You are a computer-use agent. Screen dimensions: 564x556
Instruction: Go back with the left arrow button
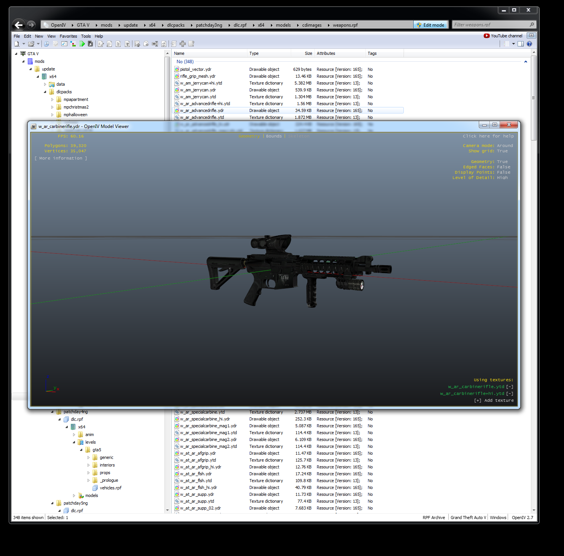(18, 25)
